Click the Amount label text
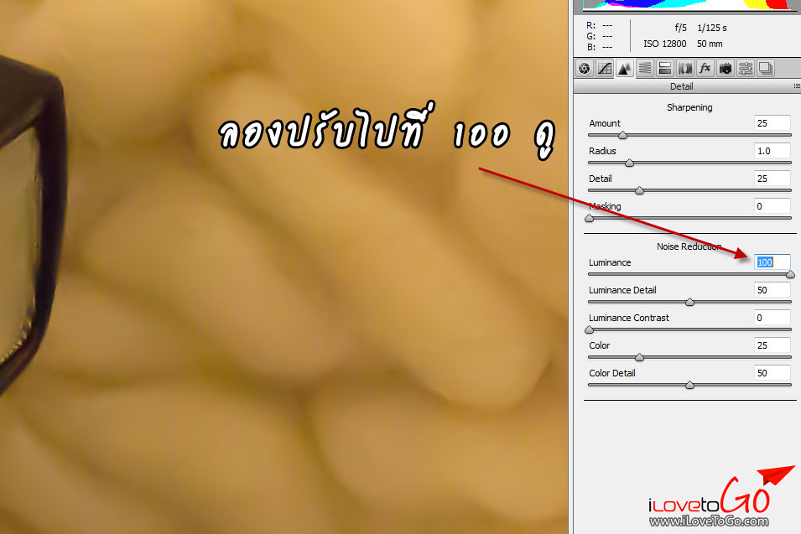The image size is (801, 534). pos(605,123)
